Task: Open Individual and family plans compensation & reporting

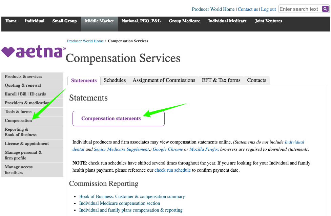Action: click(131, 210)
